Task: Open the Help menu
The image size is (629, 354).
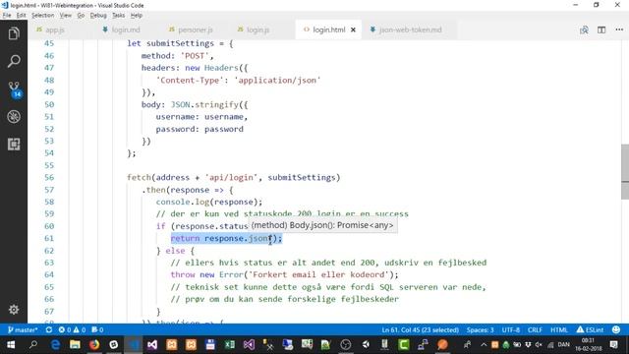Action: click(x=137, y=16)
